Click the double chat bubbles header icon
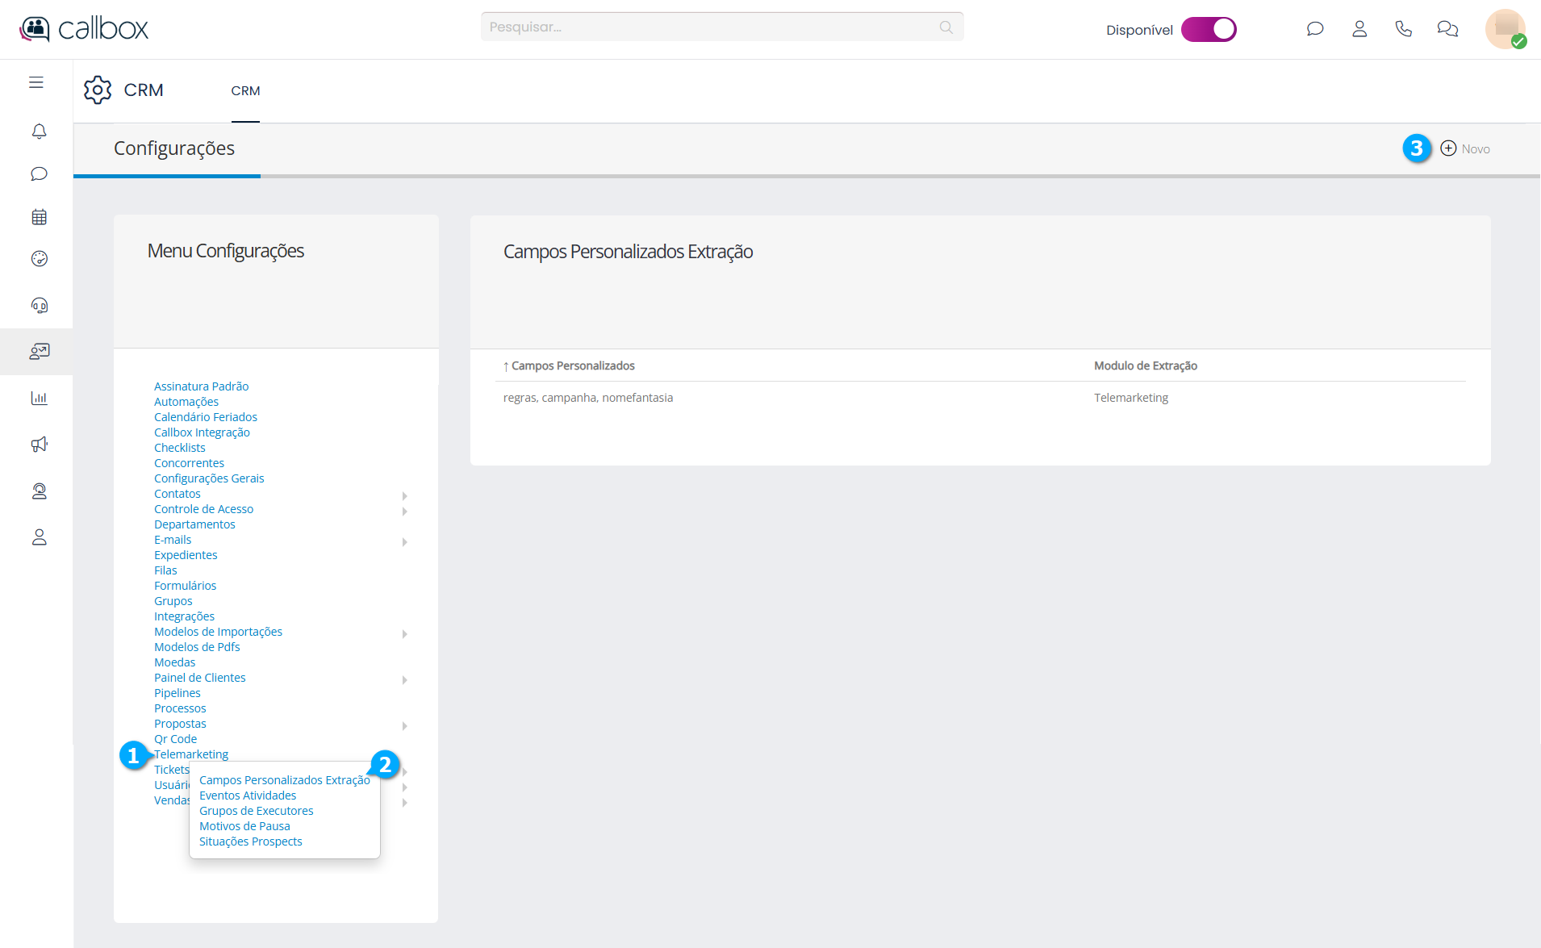Image resolution: width=1541 pixels, height=948 pixels. pos(1447,29)
